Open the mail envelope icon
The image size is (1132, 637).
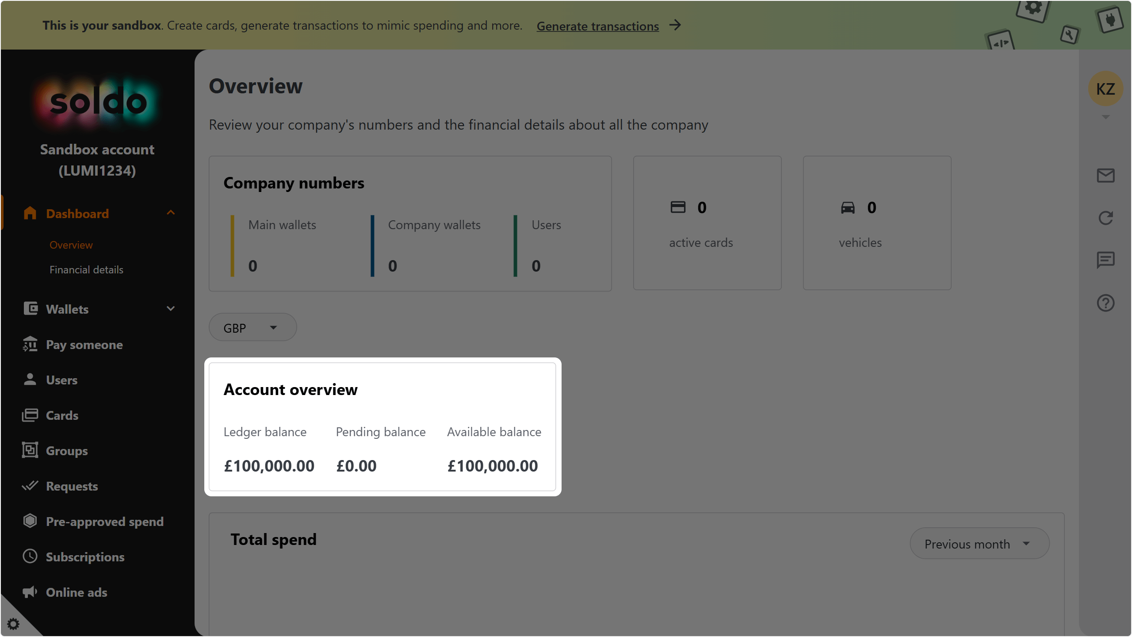[x=1105, y=176]
